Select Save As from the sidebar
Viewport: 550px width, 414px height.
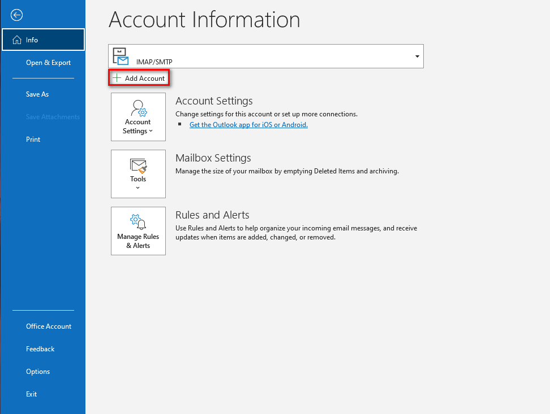(37, 94)
